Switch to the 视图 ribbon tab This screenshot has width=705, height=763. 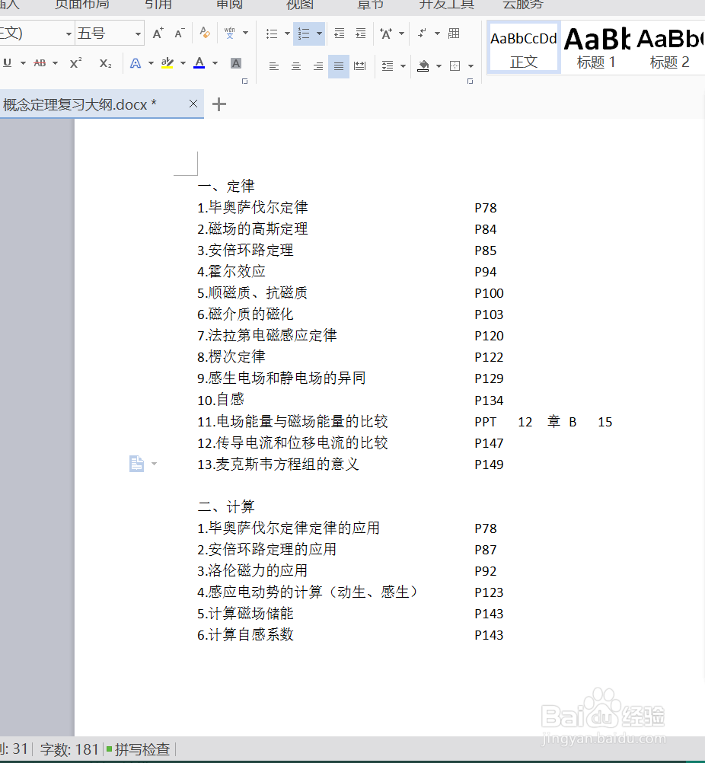299,5
